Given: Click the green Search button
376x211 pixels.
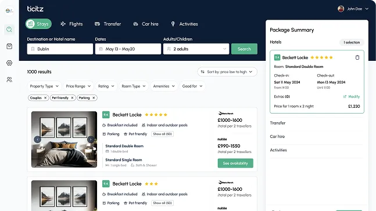Looking at the screenshot, I should coord(244,49).
